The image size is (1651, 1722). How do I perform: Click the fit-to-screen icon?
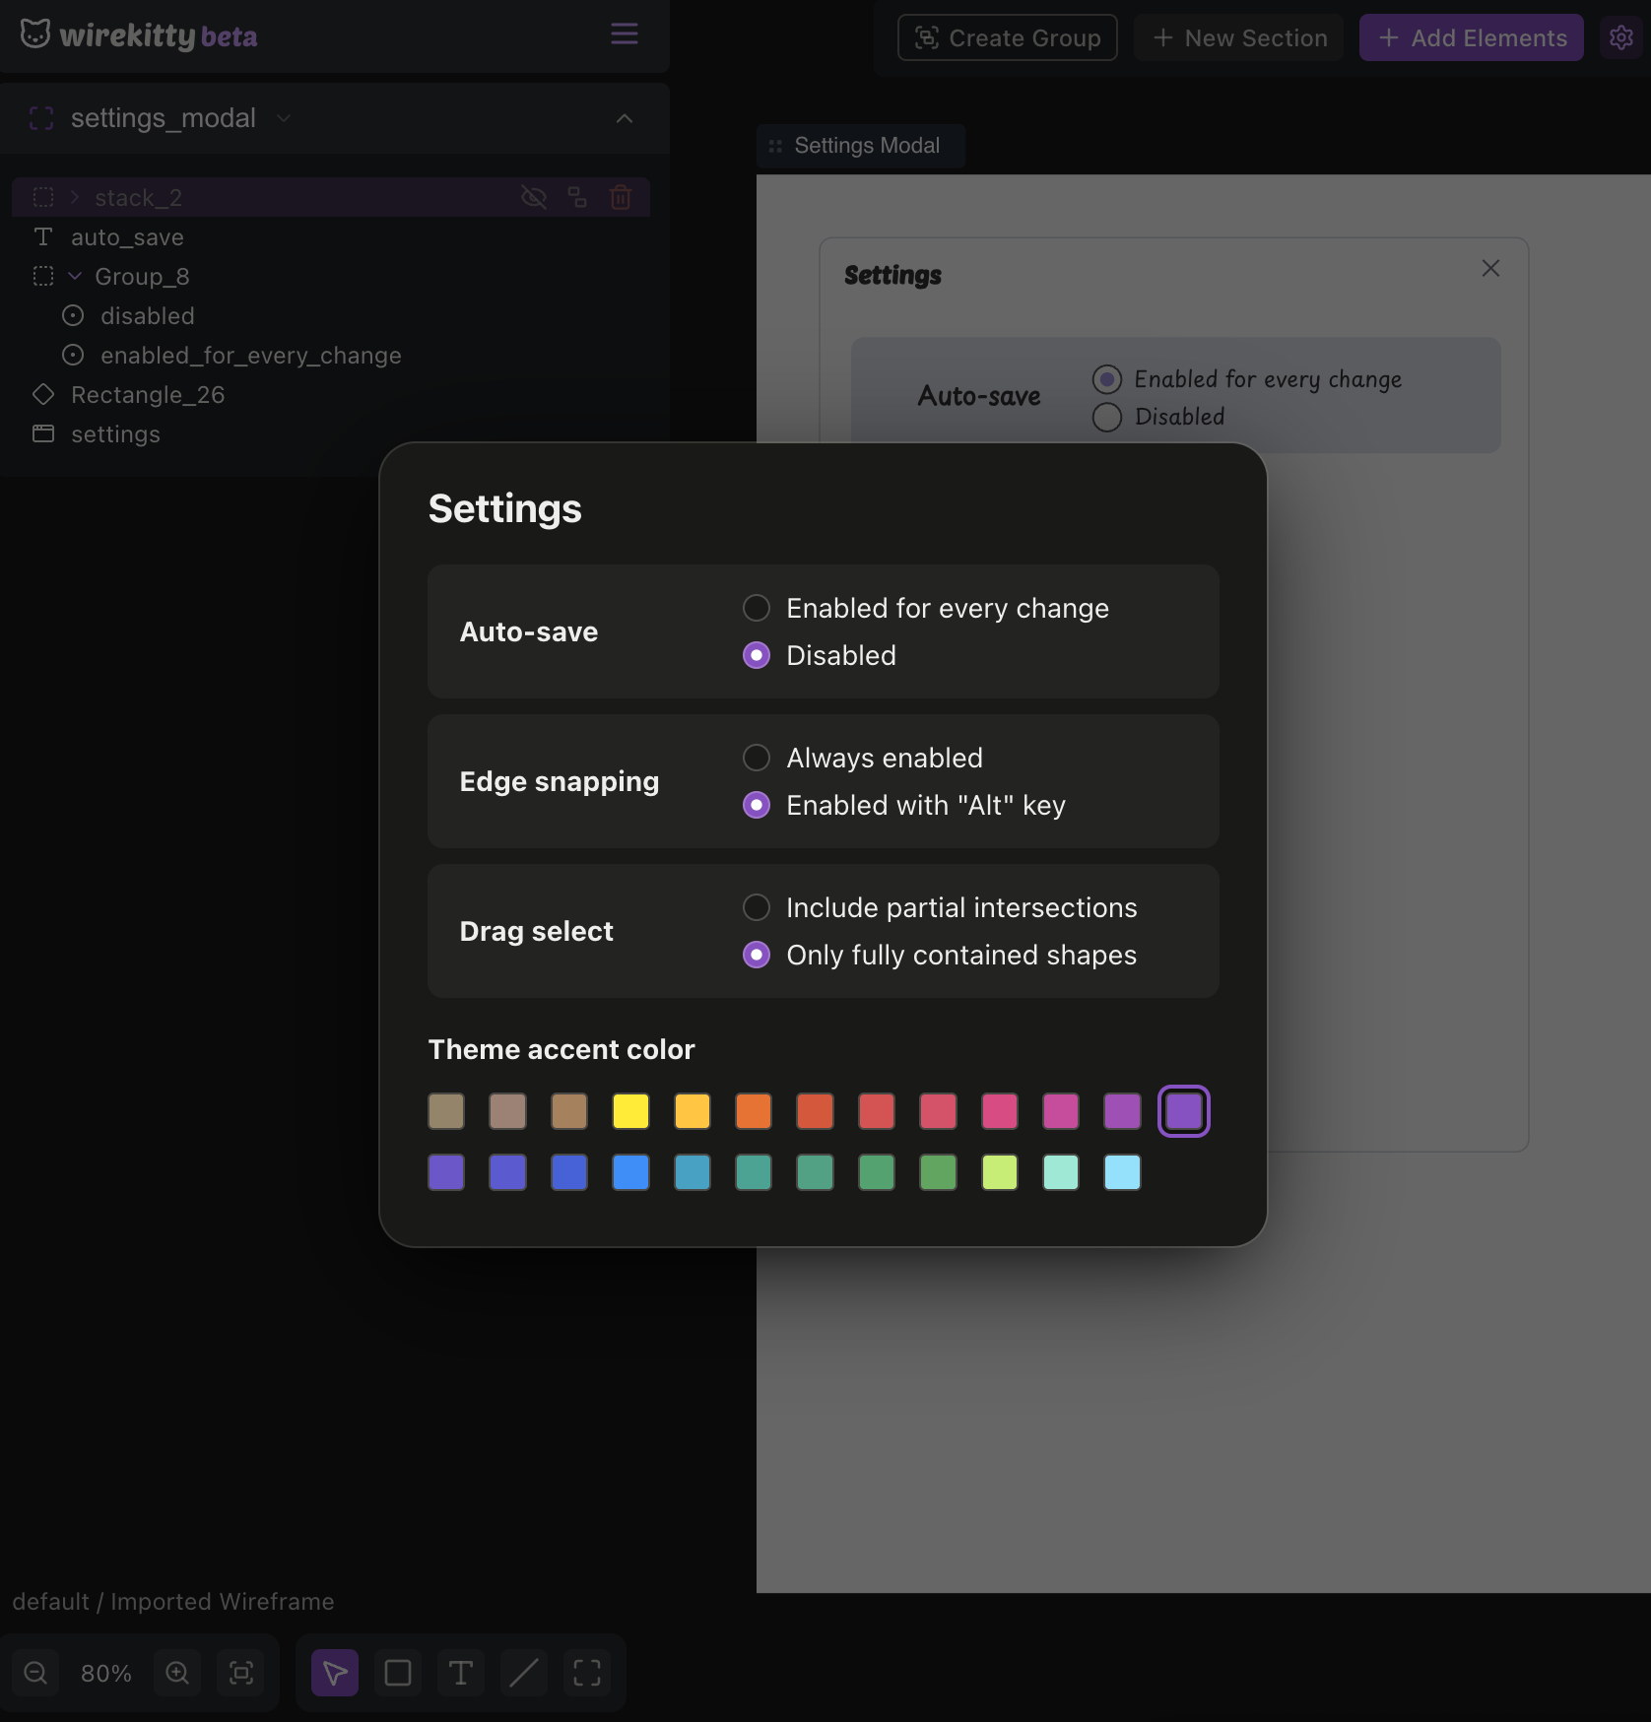click(x=241, y=1672)
